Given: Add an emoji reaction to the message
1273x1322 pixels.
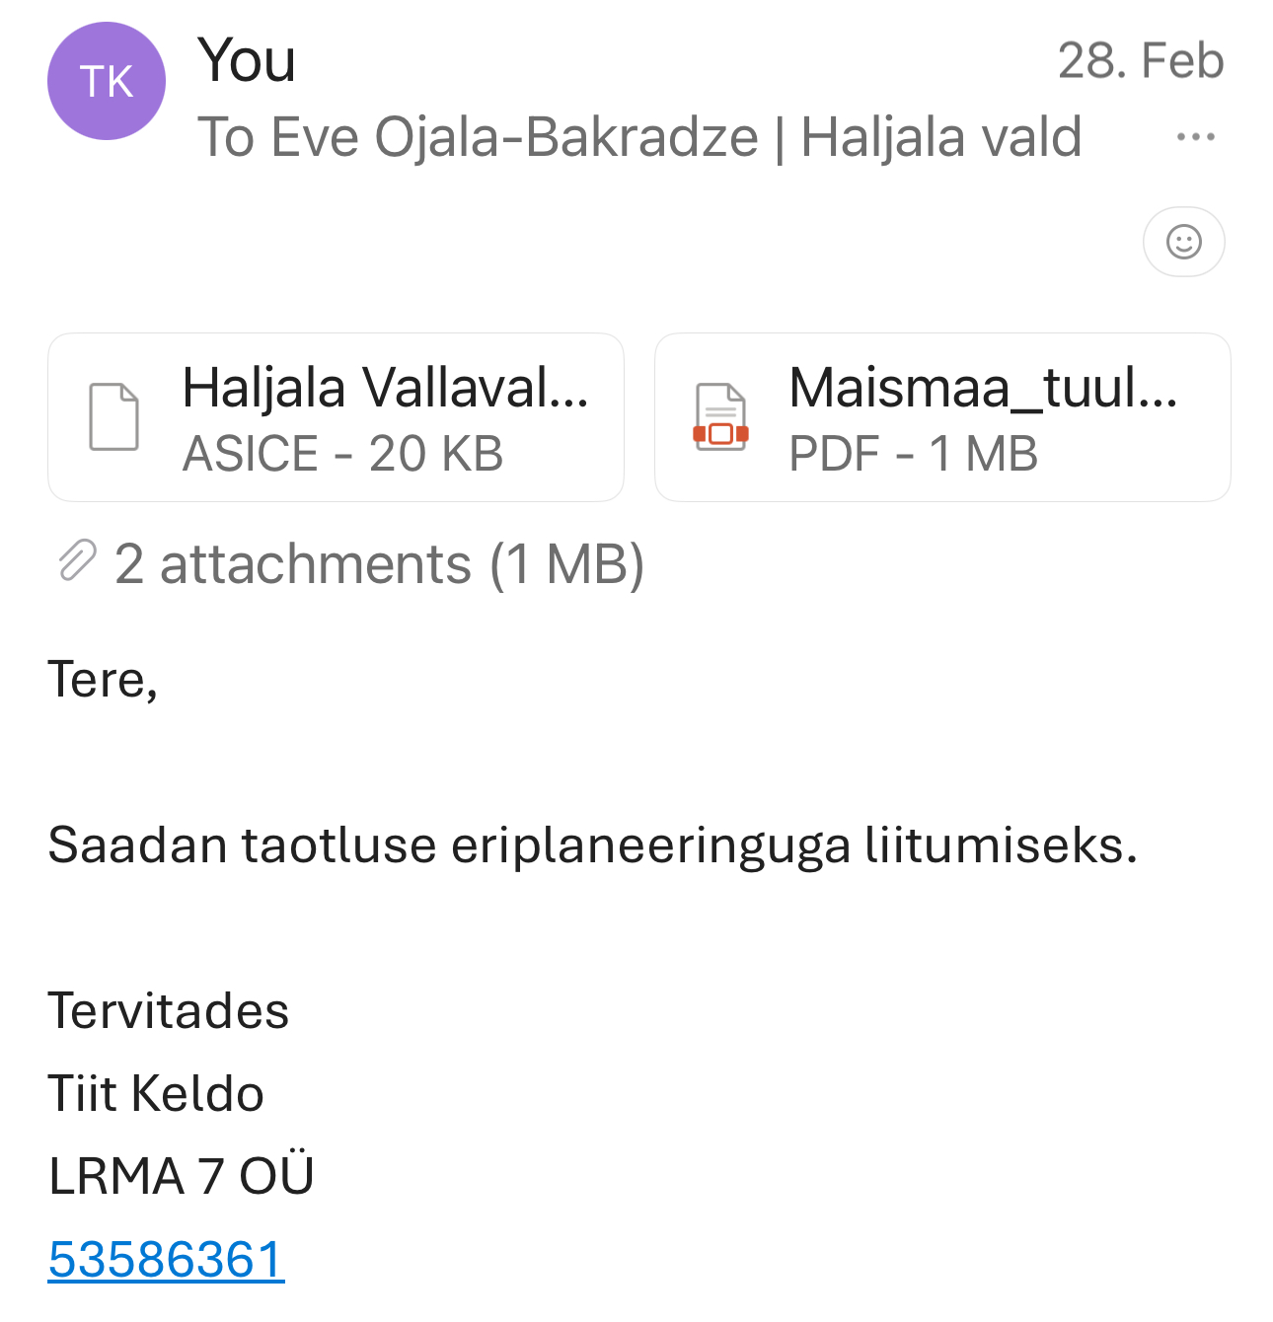Looking at the screenshot, I should (1183, 242).
